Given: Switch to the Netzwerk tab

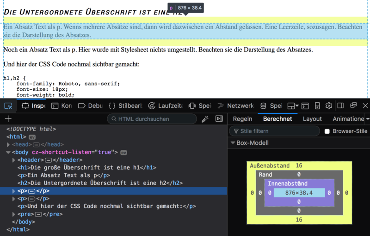Looking at the screenshot, I should (x=235, y=106).
